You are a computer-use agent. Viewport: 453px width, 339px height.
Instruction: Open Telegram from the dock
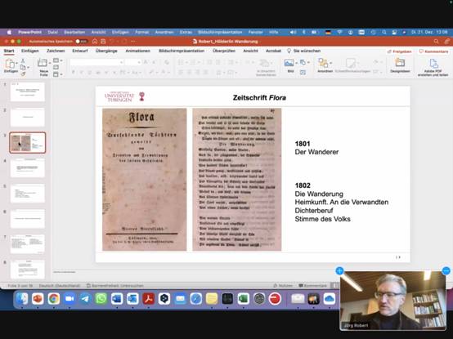[x=85, y=299]
